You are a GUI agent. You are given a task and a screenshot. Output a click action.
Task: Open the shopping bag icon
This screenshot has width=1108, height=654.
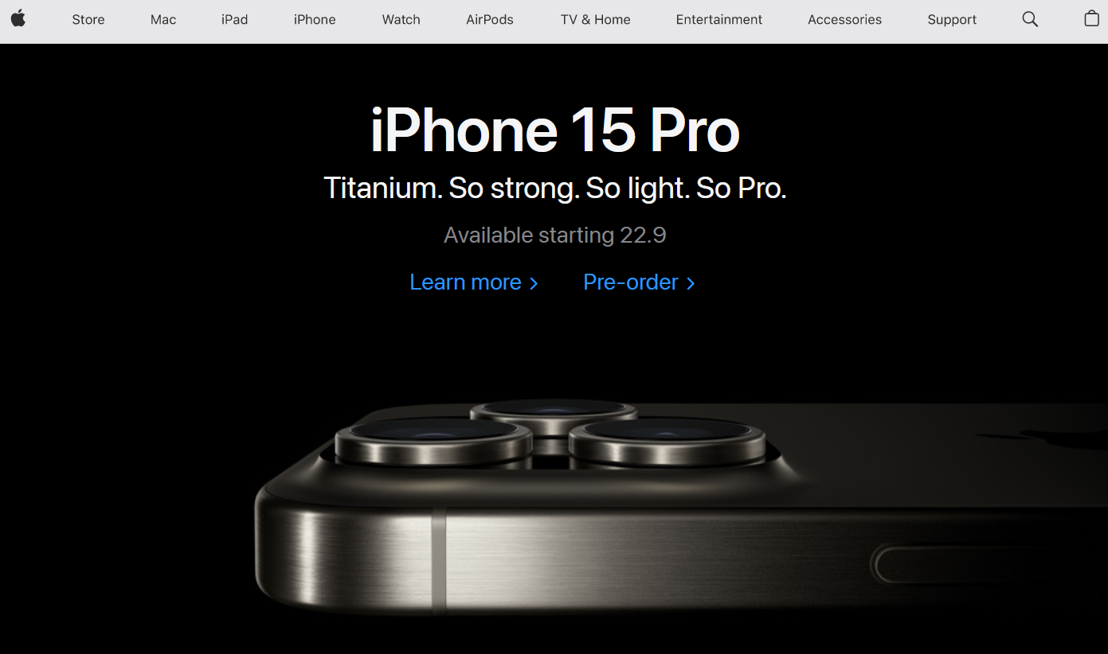[x=1091, y=18]
